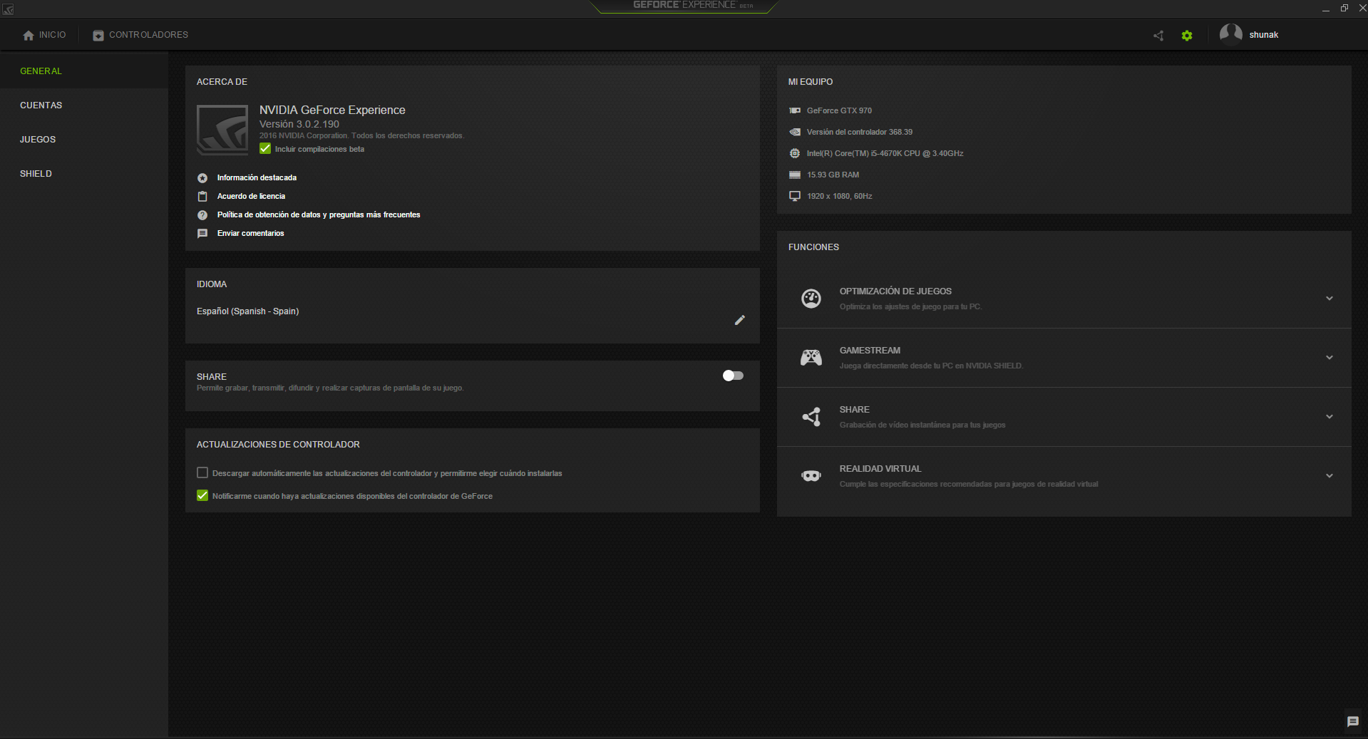Image resolution: width=1368 pixels, height=739 pixels.
Task: Open Acuerdo de licencia link
Action: click(251, 196)
